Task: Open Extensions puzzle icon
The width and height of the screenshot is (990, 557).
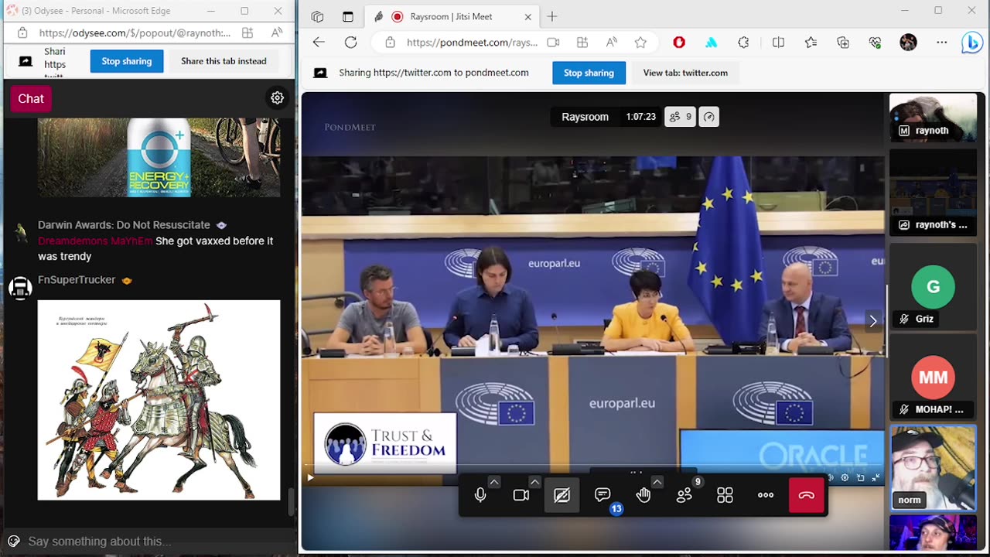Action: point(743,43)
